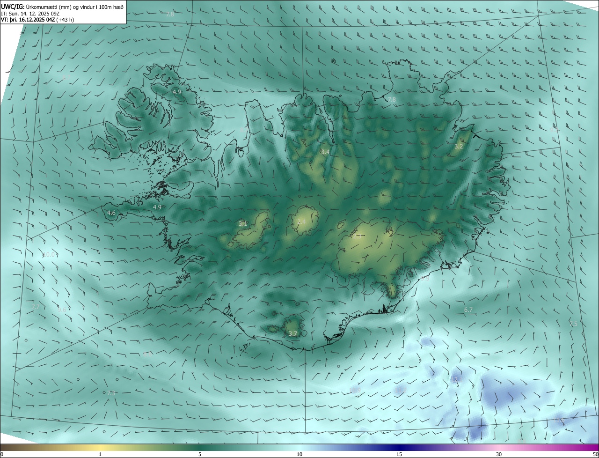Click the initial time line 'IT: Sun. 14. 12. 2025 09Z'
The height and width of the screenshot is (458, 599).
coord(30,14)
